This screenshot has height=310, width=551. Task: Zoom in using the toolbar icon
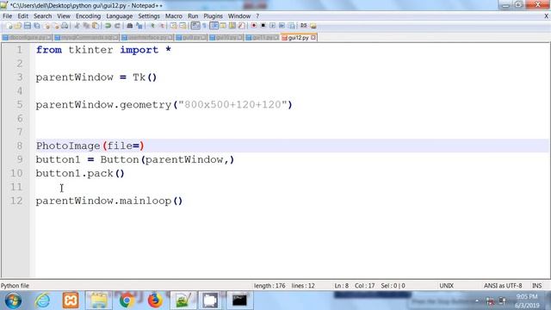coord(152,26)
